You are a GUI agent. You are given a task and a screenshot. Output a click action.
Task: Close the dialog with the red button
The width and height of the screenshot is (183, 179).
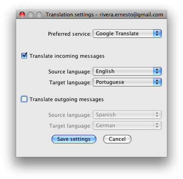22,14
